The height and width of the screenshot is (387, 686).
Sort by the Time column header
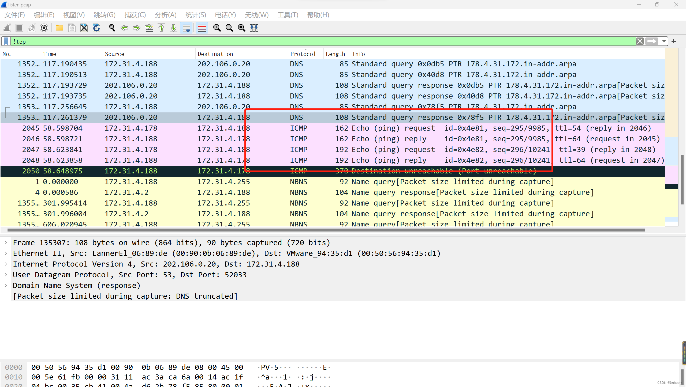[x=72, y=54]
